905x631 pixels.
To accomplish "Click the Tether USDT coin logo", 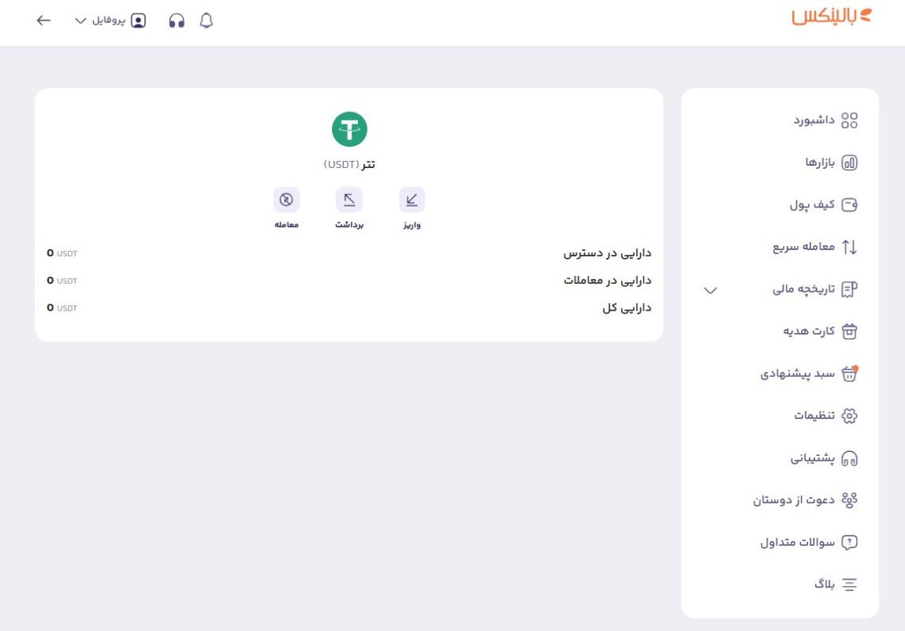I will (x=349, y=129).
